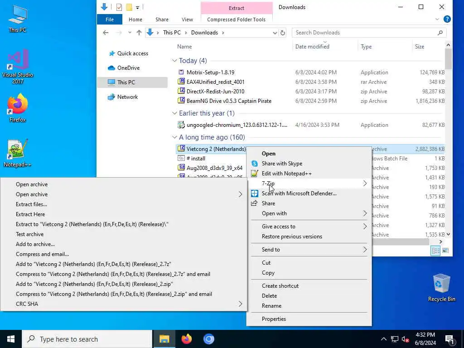The image size is (464, 348).
Task: Select BeamNG Drive v0.5.3 Captain Pirate archive
Action: pyautogui.click(x=229, y=101)
